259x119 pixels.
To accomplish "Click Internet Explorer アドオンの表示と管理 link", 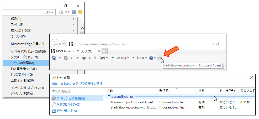I will coord(77,84).
